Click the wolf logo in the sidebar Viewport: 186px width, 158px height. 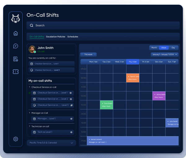point(15,19)
